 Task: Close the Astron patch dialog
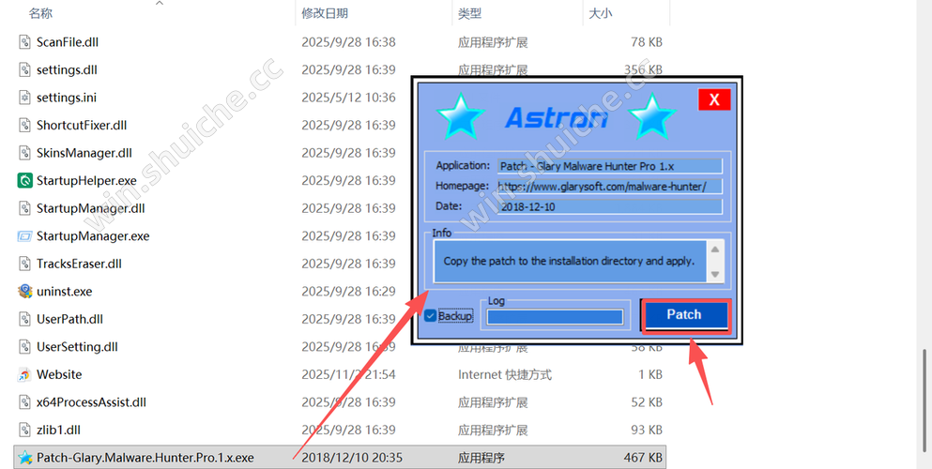(x=713, y=99)
